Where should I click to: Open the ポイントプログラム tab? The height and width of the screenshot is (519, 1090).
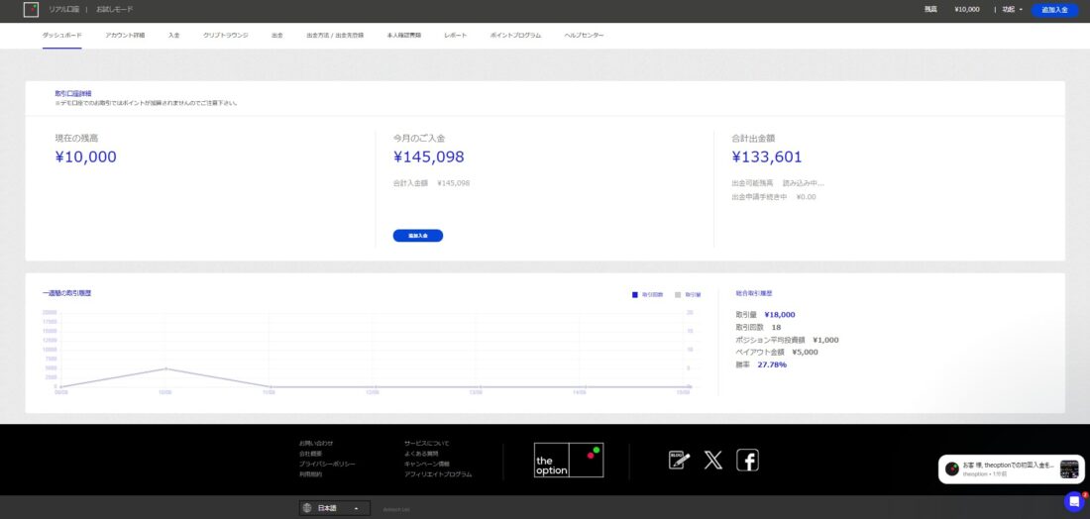pyautogui.click(x=516, y=35)
